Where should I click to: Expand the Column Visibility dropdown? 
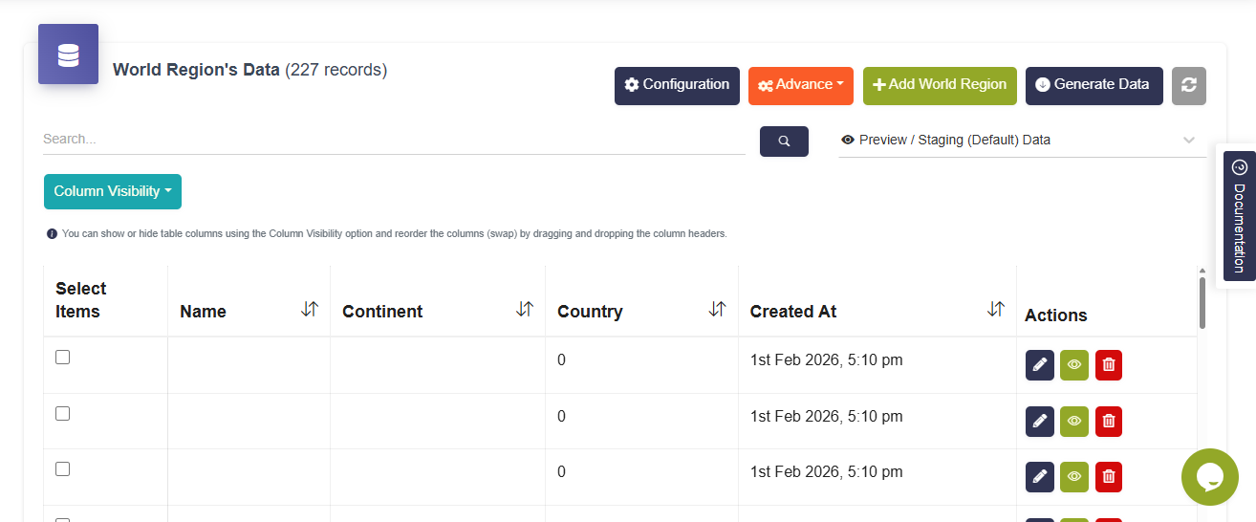[x=113, y=191]
